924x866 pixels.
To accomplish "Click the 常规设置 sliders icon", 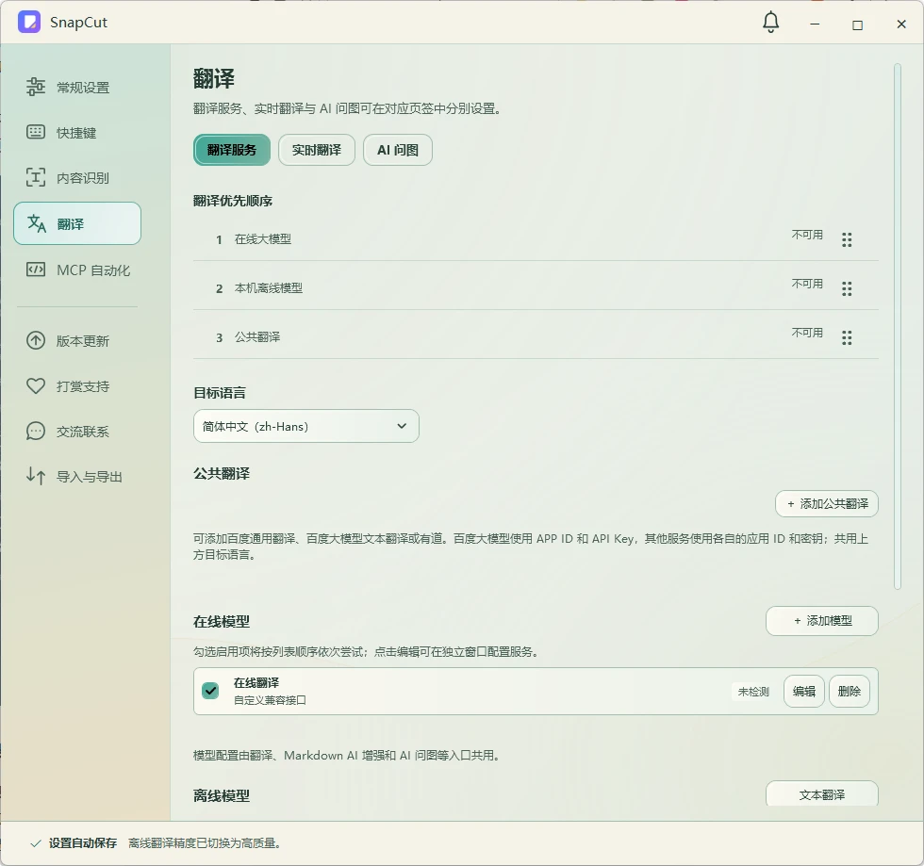I will [x=36, y=87].
